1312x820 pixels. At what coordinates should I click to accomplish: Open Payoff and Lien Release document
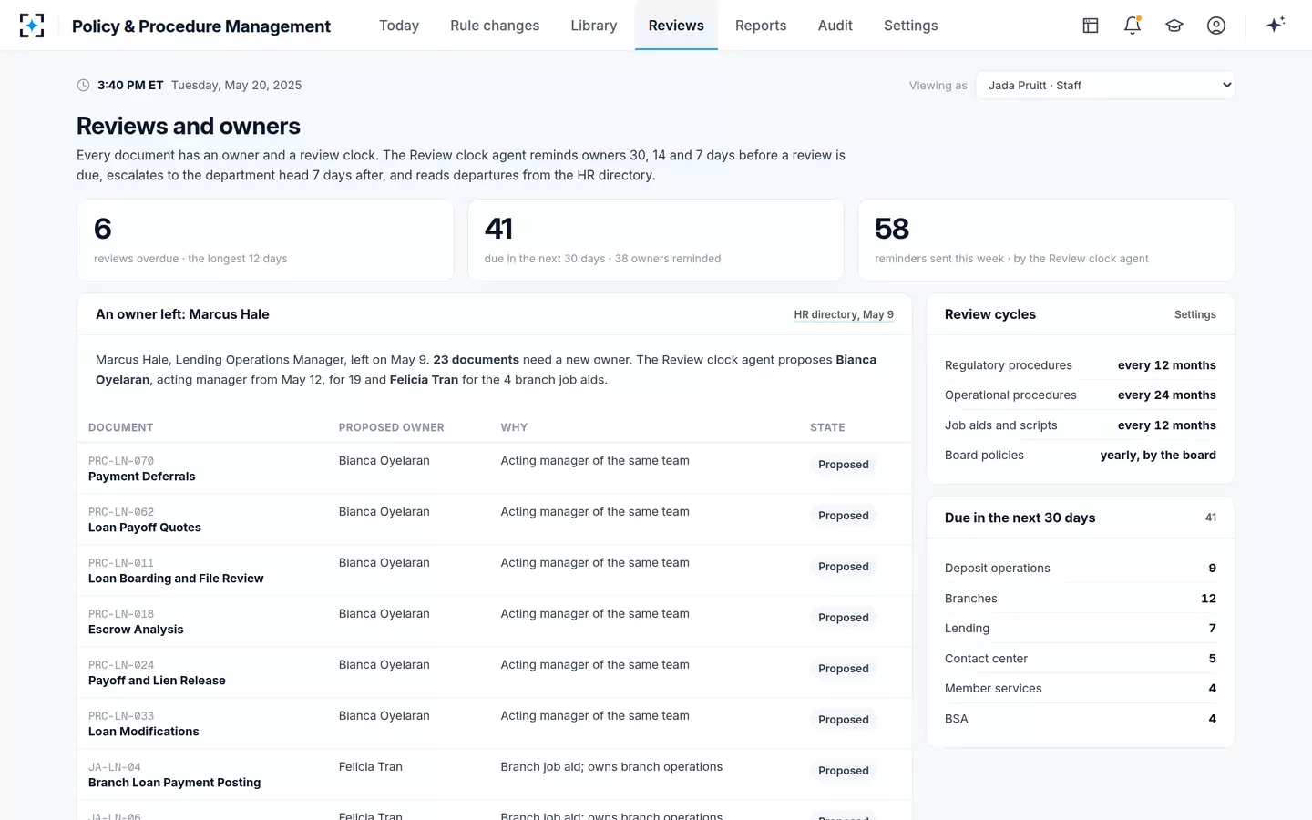point(157,681)
